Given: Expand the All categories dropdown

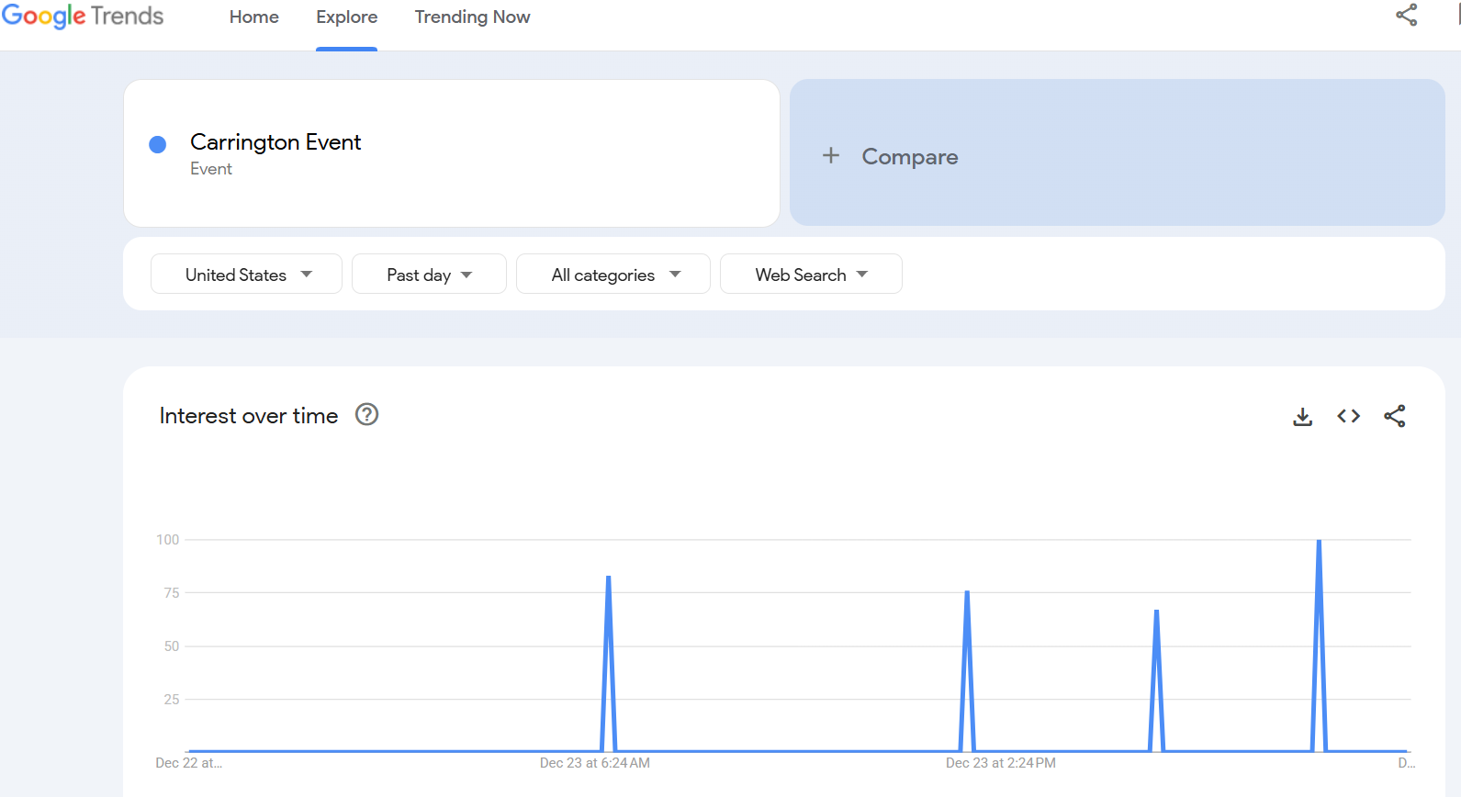Looking at the screenshot, I should [613, 275].
